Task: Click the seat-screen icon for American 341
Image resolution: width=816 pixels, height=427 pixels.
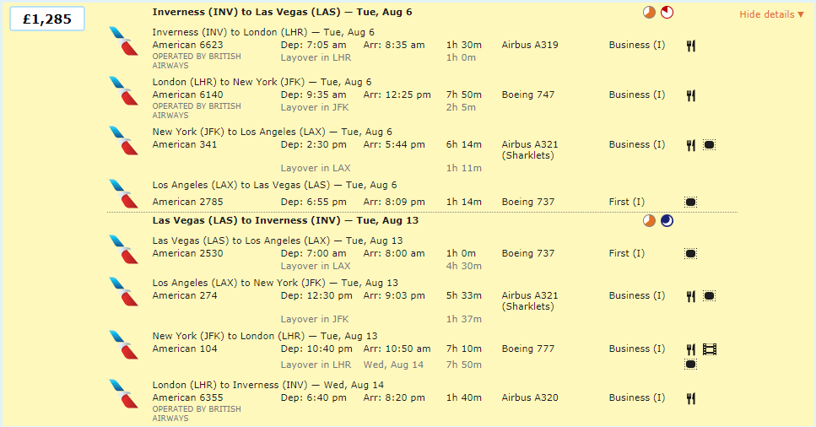Action: (709, 145)
